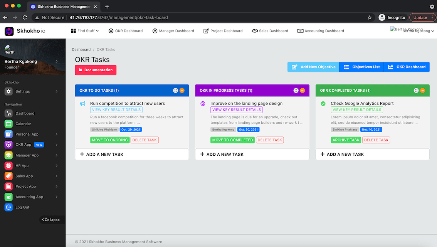
Task: View key result details for competition task
Action: tap(116, 110)
